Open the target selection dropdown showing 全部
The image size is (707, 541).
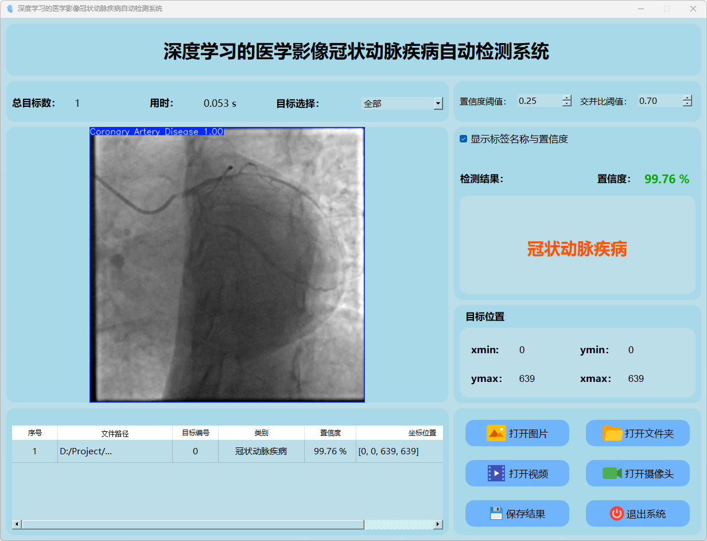tap(438, 103)
